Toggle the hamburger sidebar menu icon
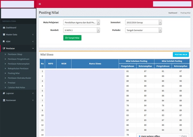 point(40,4)
